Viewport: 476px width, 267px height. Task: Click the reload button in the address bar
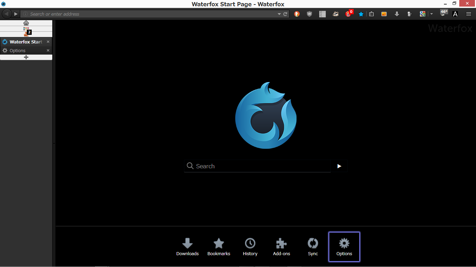(x=285, y=14)
